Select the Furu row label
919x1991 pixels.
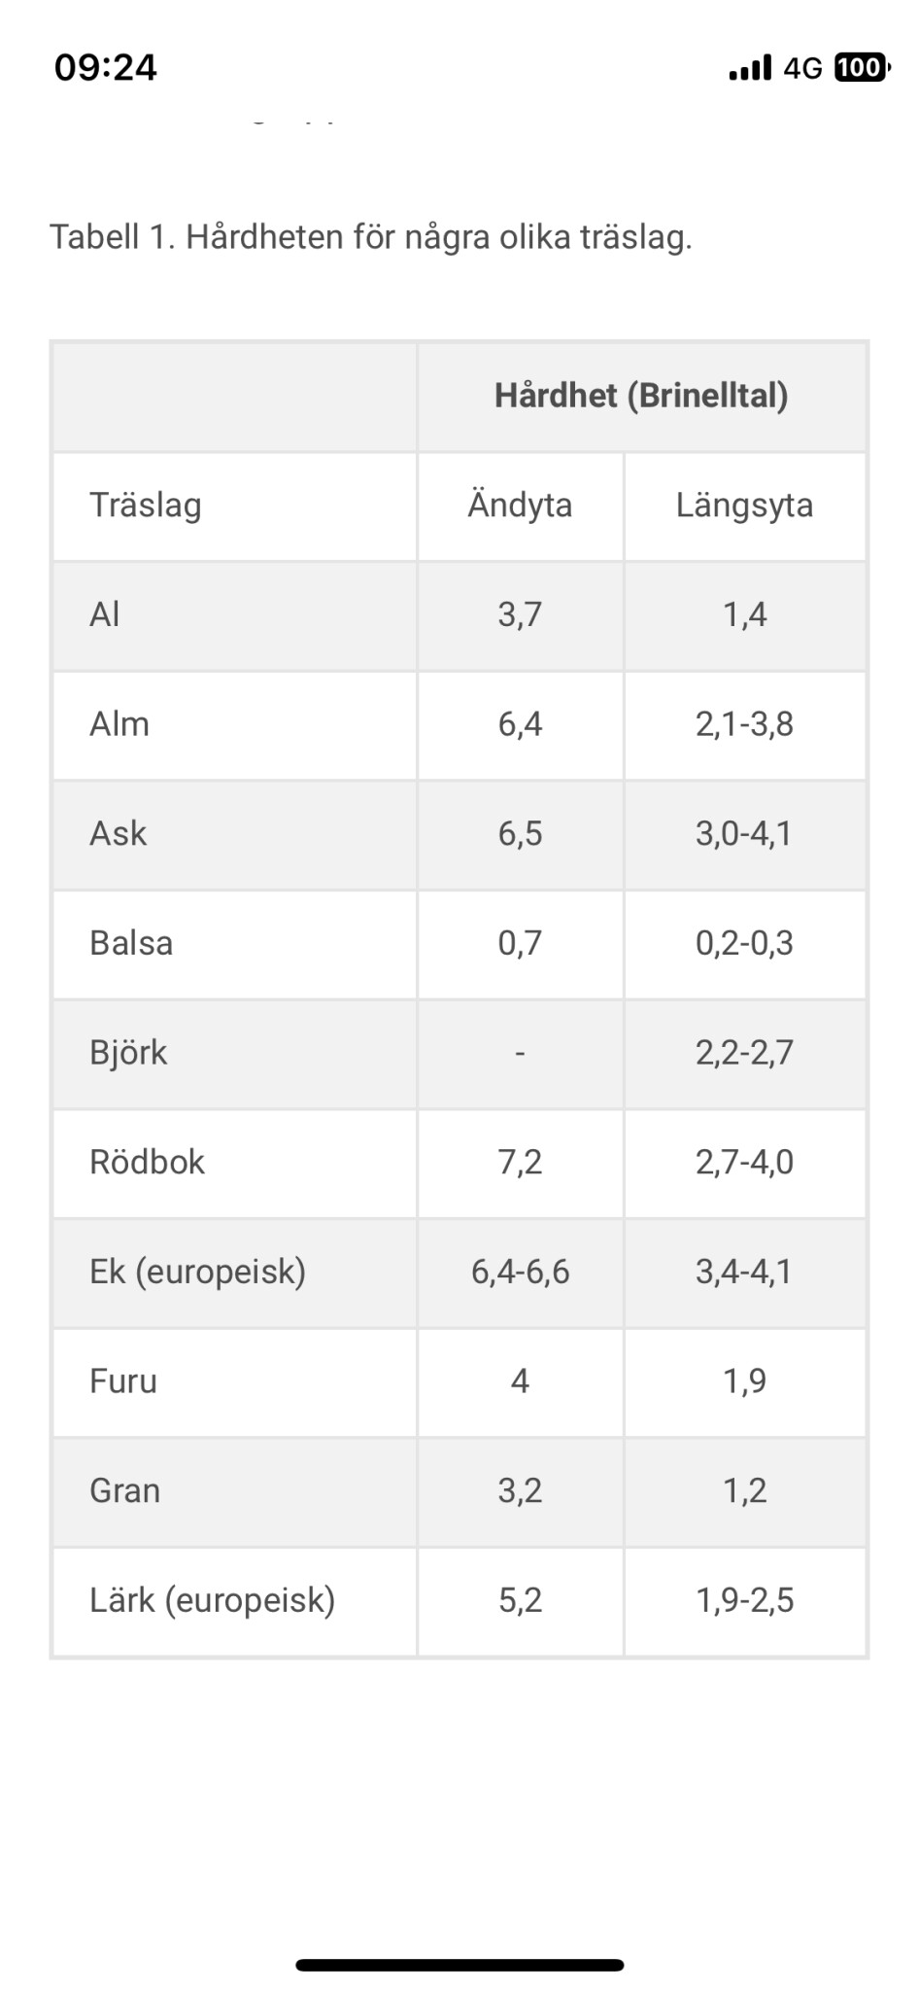coord(123,1381)
